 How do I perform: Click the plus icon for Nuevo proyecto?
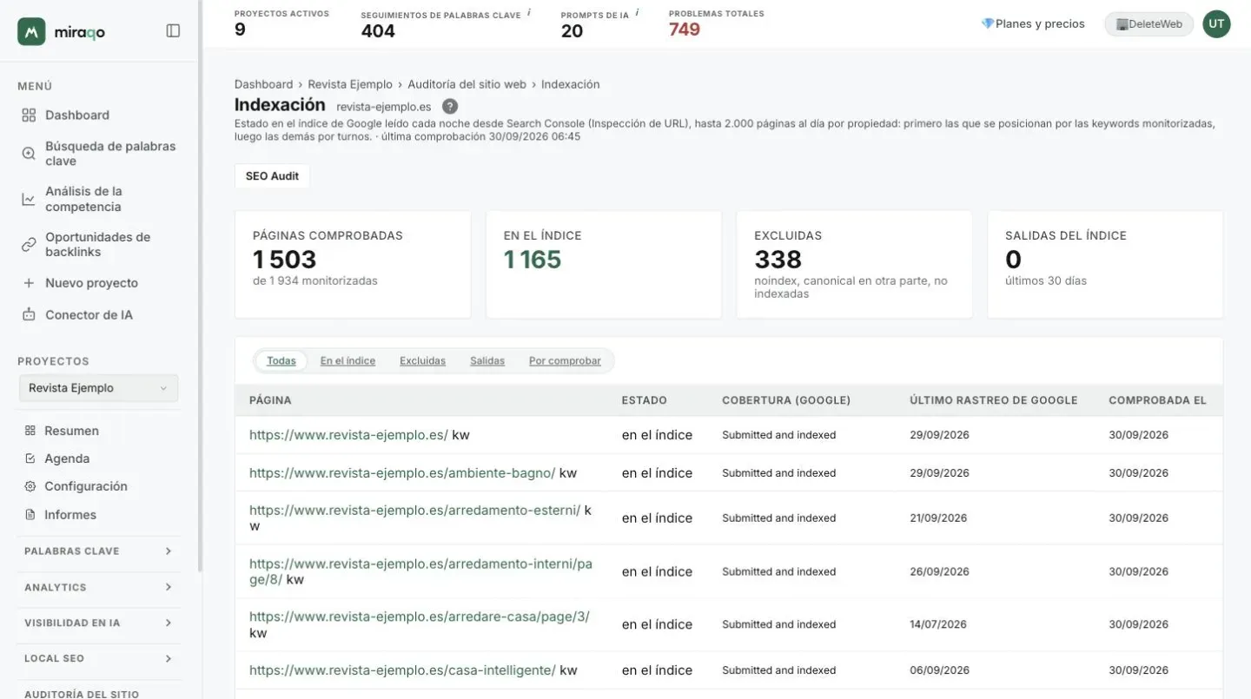coord(29,283)
